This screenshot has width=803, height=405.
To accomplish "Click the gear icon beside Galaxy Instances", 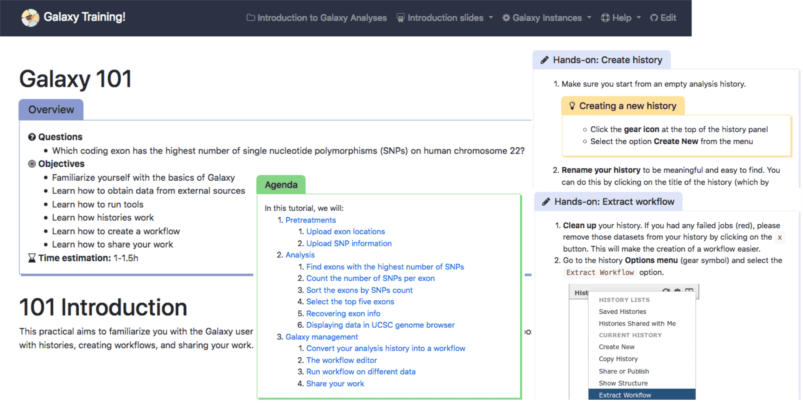I will [x=506, y=18].
